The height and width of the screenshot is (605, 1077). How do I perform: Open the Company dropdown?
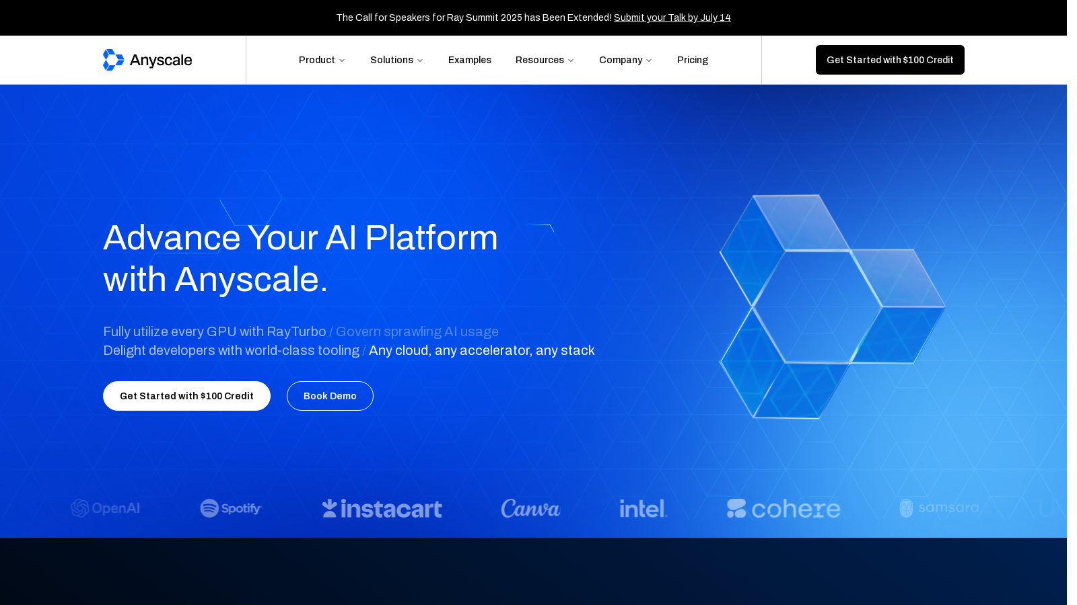point(625,60)
